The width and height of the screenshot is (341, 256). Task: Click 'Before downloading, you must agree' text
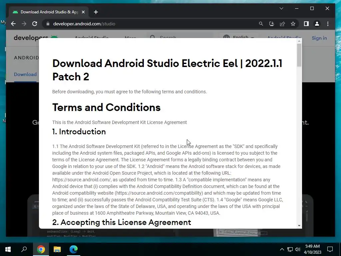coord(130,92)
